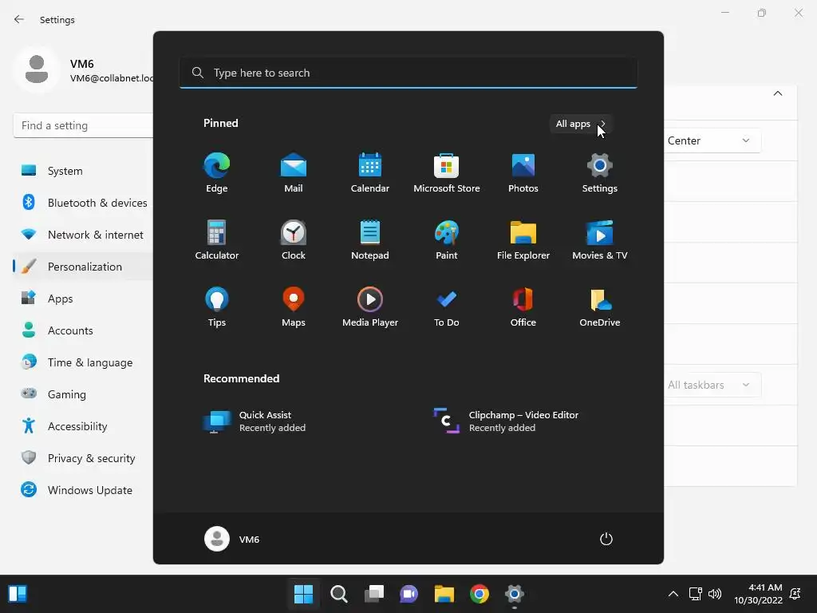Select Privacy & security settings
Viewport: 817px width, 613px height.
point(83,458)
